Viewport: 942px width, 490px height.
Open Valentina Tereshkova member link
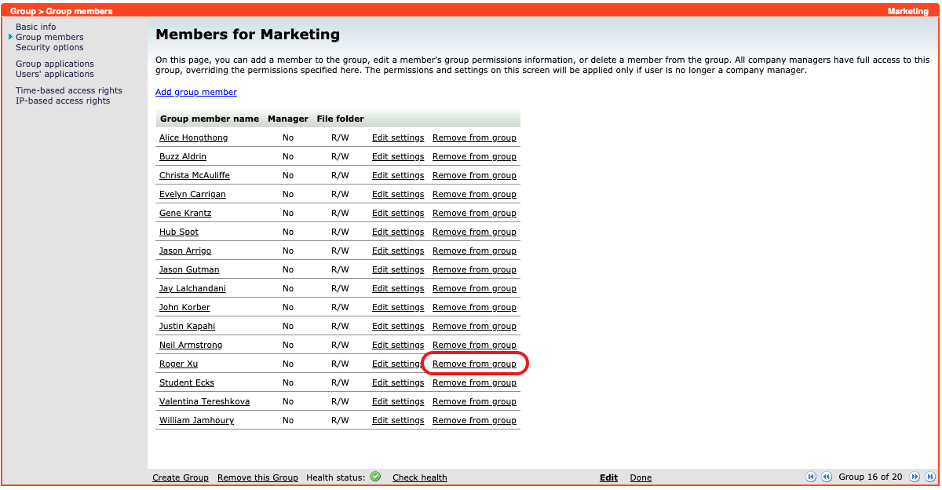pos(204,401)
